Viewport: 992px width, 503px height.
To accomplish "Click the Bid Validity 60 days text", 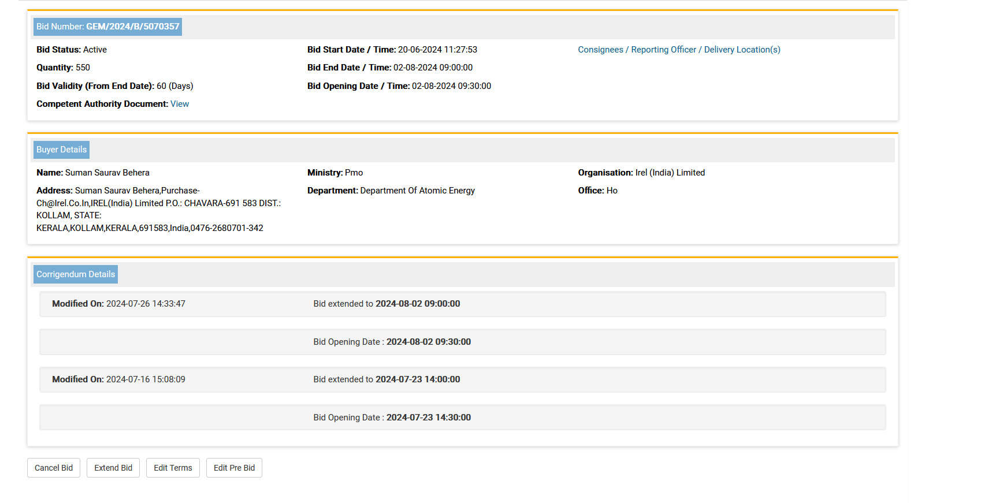I will (x=114, y=86).
